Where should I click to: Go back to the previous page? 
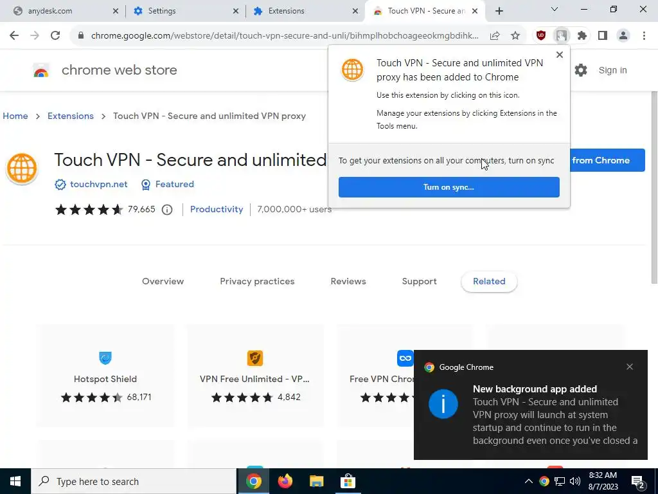click(14, 36)
